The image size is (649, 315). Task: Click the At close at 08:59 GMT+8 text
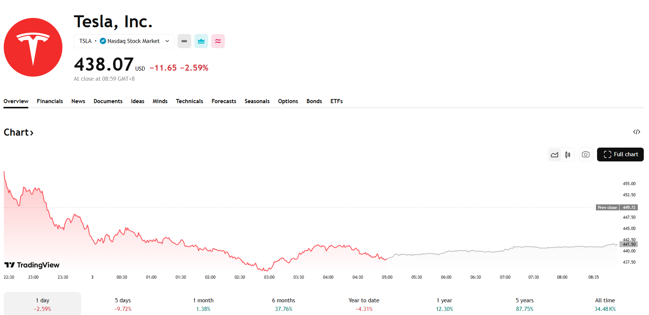tap(104, 79)
